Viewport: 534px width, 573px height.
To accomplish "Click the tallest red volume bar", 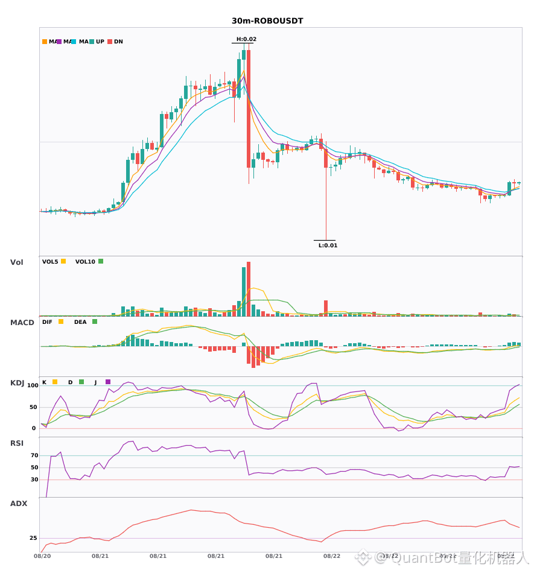I will [249, 289].
